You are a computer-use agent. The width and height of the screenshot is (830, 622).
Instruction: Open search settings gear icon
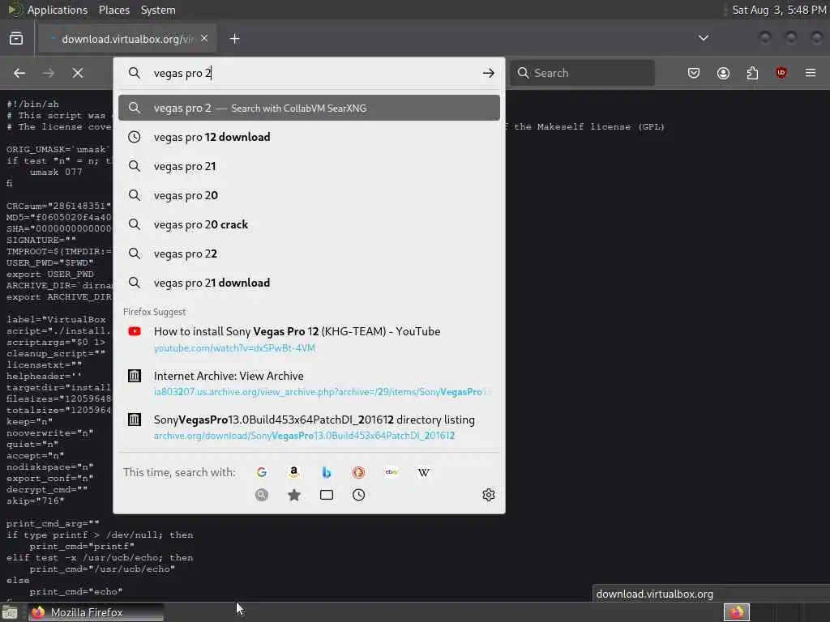489,495
